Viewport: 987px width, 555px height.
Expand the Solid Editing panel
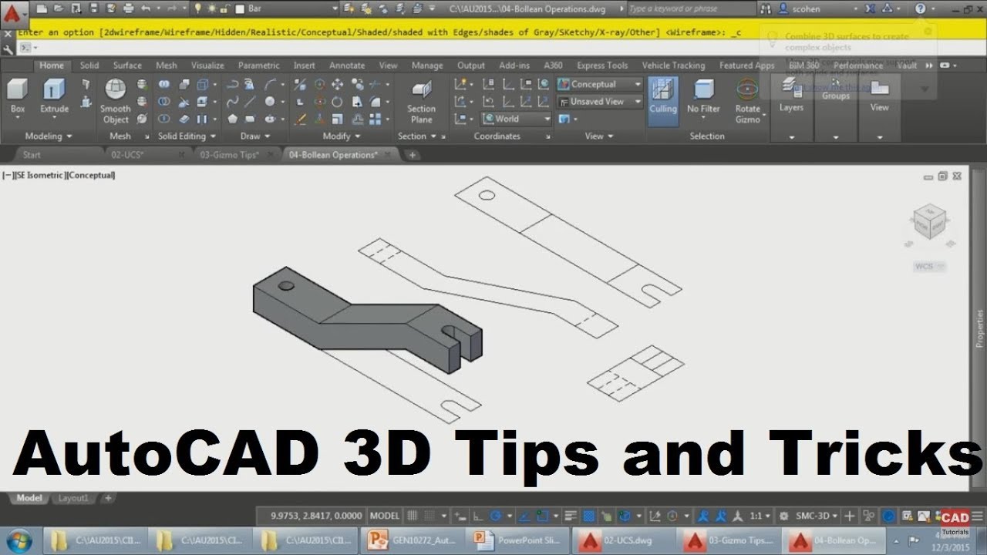(x=187, y=136)
